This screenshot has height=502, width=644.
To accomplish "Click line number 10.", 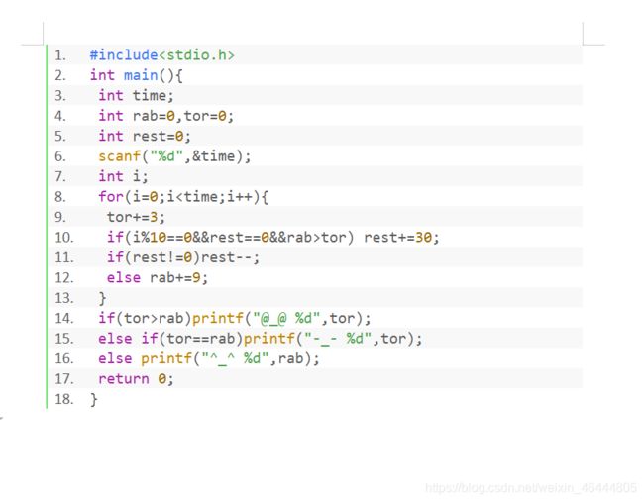I will pos(64,238).
